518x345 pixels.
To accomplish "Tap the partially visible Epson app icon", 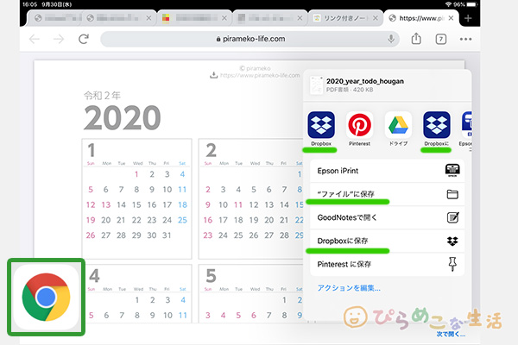I will [x=466, y=125].
